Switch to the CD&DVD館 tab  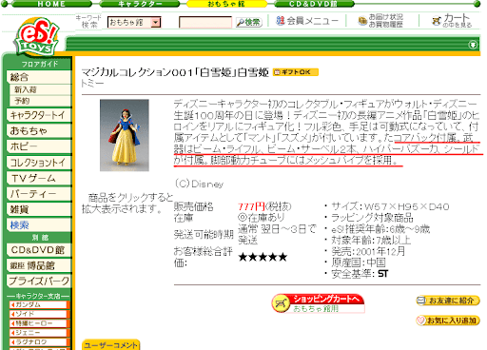tap(313, 4)
